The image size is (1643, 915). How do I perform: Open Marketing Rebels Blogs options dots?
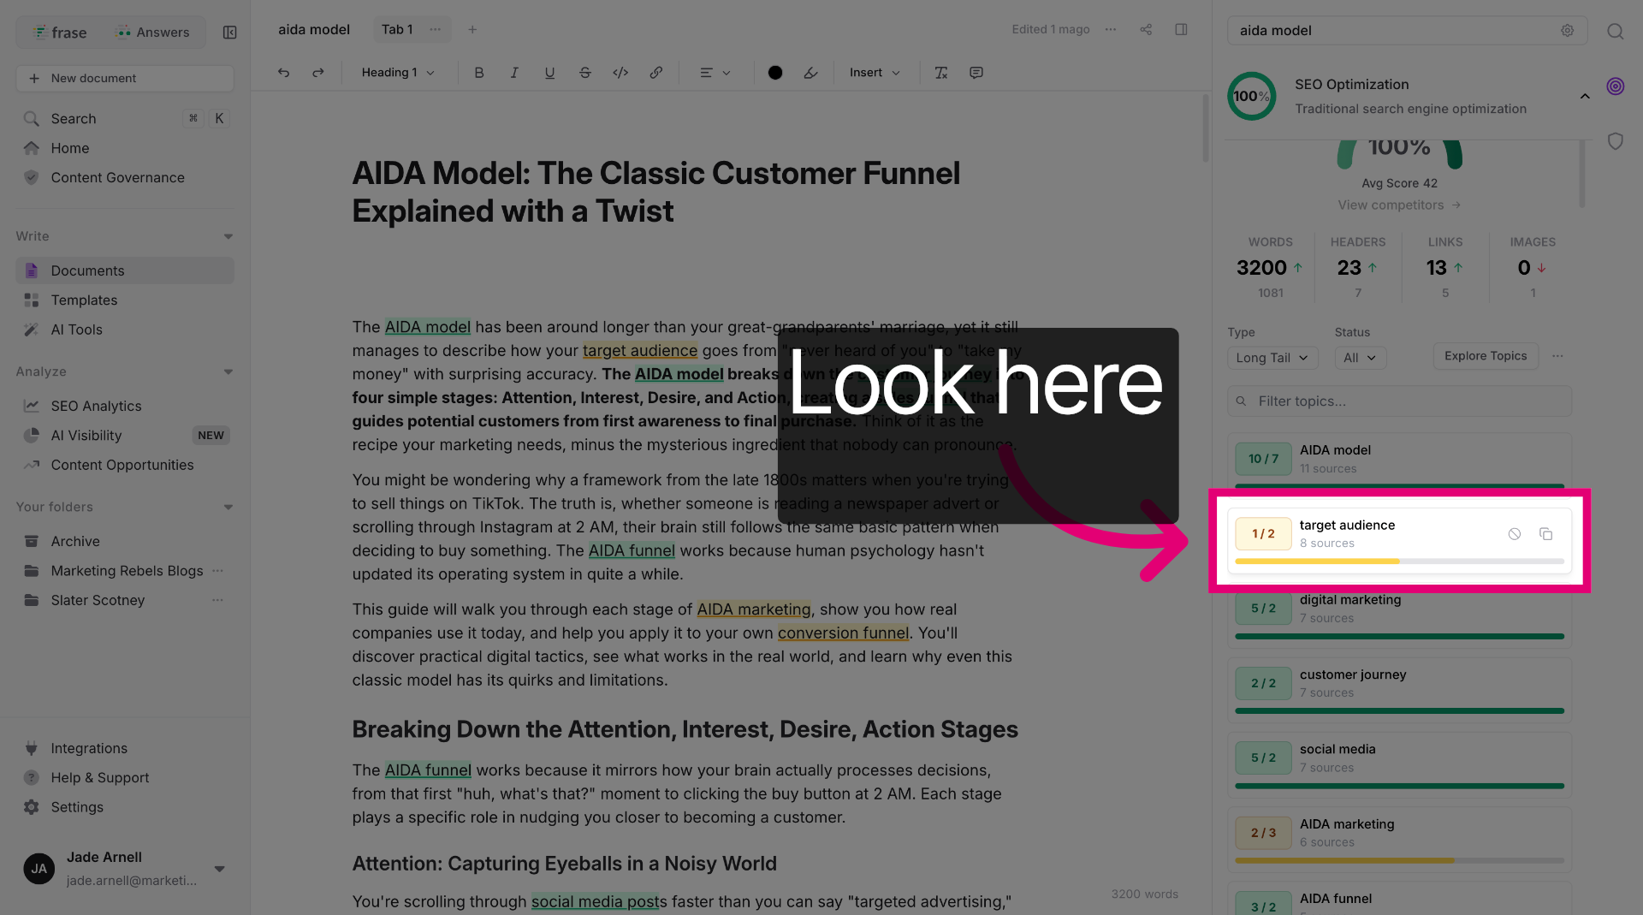coord(218,570)
